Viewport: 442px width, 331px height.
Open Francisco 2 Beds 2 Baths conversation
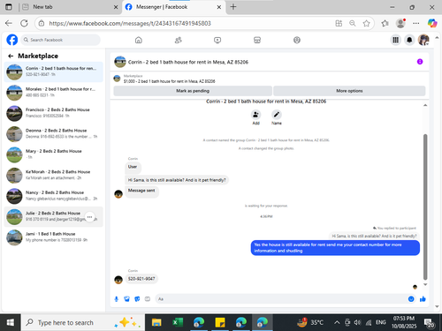pos(54,113)
